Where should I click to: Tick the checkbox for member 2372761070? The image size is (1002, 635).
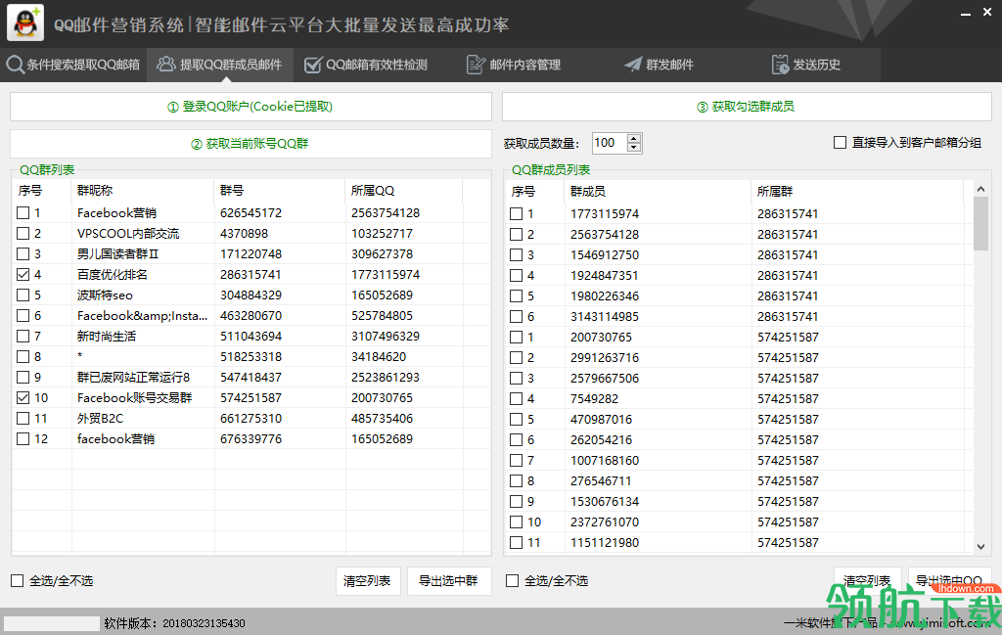pyautogui.click(x=517, y=522)
